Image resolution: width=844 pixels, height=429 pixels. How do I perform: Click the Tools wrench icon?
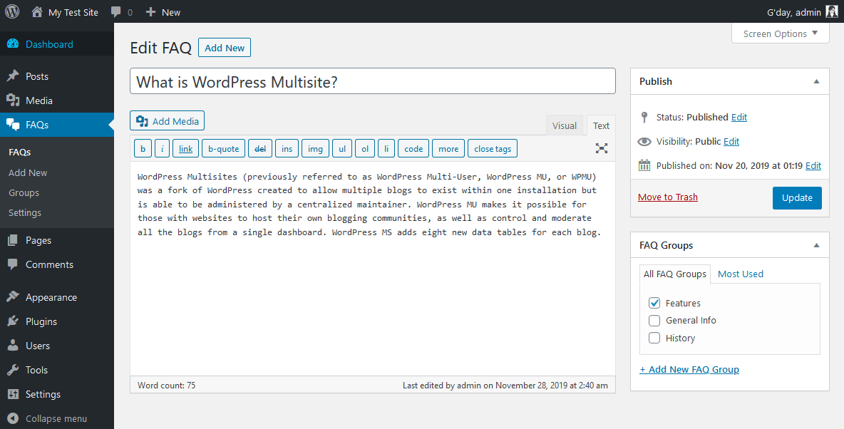[x=13, y=370]
